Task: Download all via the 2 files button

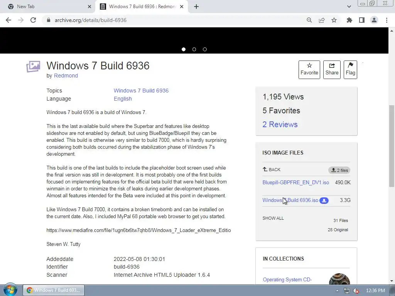Action: click(x=339, y=170)
